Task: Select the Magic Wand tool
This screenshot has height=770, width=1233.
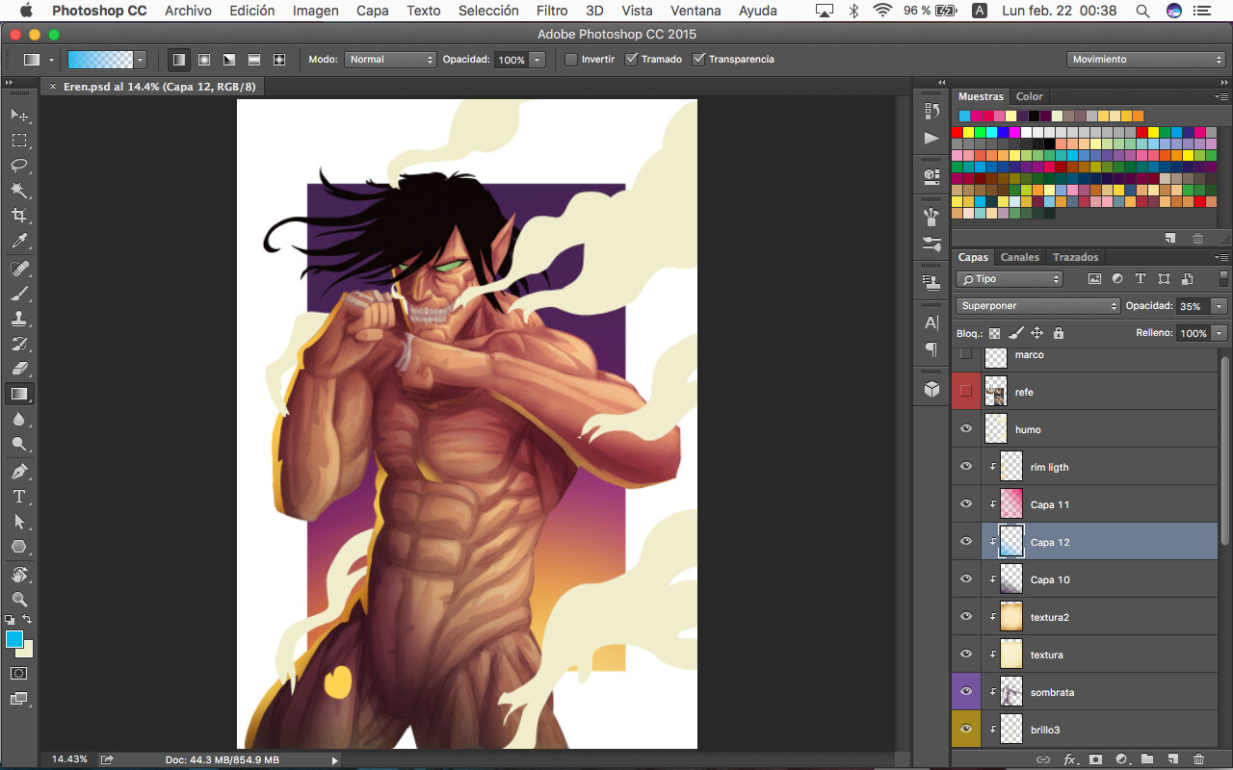Action: pos(18,191)
